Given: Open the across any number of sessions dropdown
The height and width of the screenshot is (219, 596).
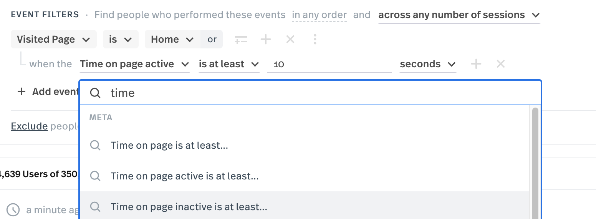Looking at the screenshot, I should pos(459,15).
